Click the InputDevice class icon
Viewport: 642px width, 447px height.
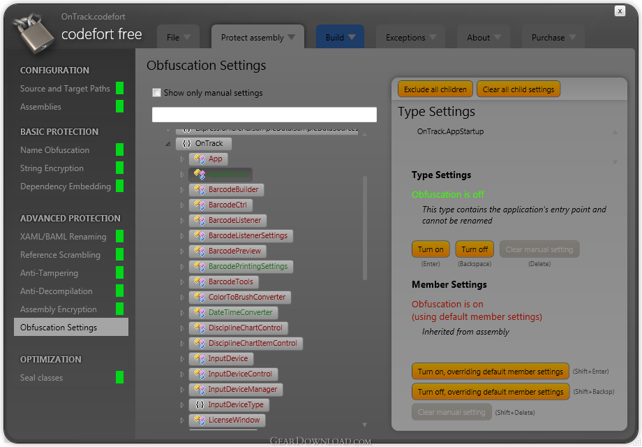click(200, 358)
